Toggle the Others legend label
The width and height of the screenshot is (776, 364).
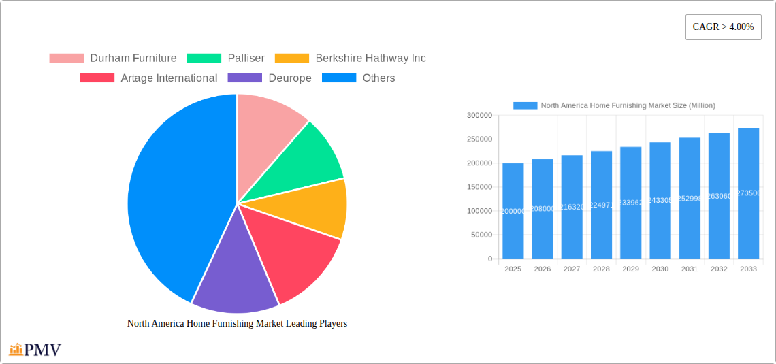pos(378,78)
